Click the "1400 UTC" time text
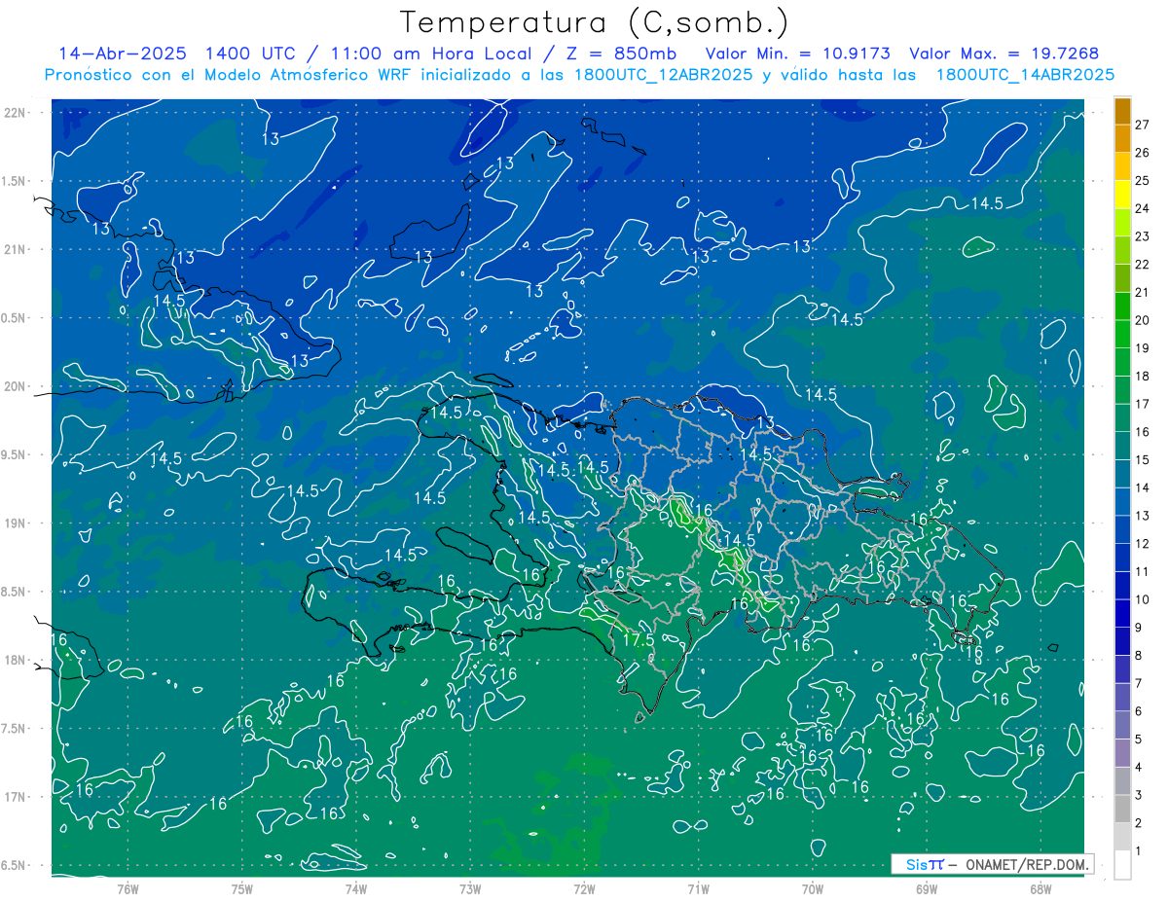 click(x=252, y=54)
